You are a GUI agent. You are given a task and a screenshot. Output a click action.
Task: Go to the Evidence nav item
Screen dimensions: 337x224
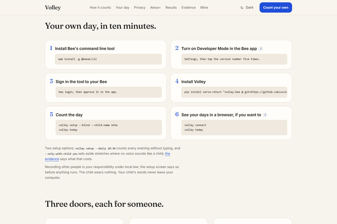[189, 8]
